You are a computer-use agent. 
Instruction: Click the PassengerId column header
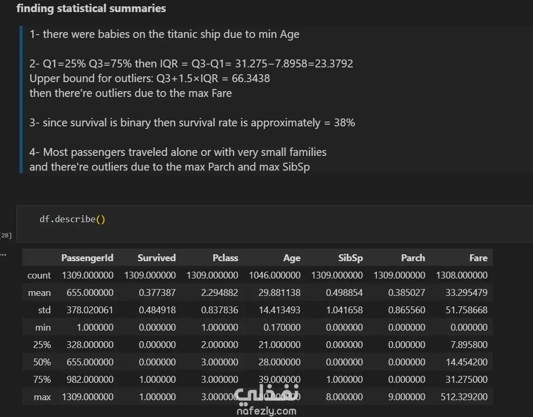pyautogui.click(x=87, y=258)
